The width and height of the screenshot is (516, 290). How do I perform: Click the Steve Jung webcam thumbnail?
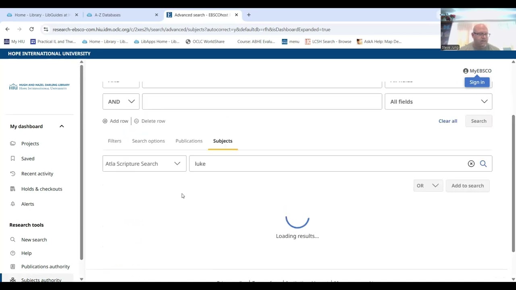[478, 29]
